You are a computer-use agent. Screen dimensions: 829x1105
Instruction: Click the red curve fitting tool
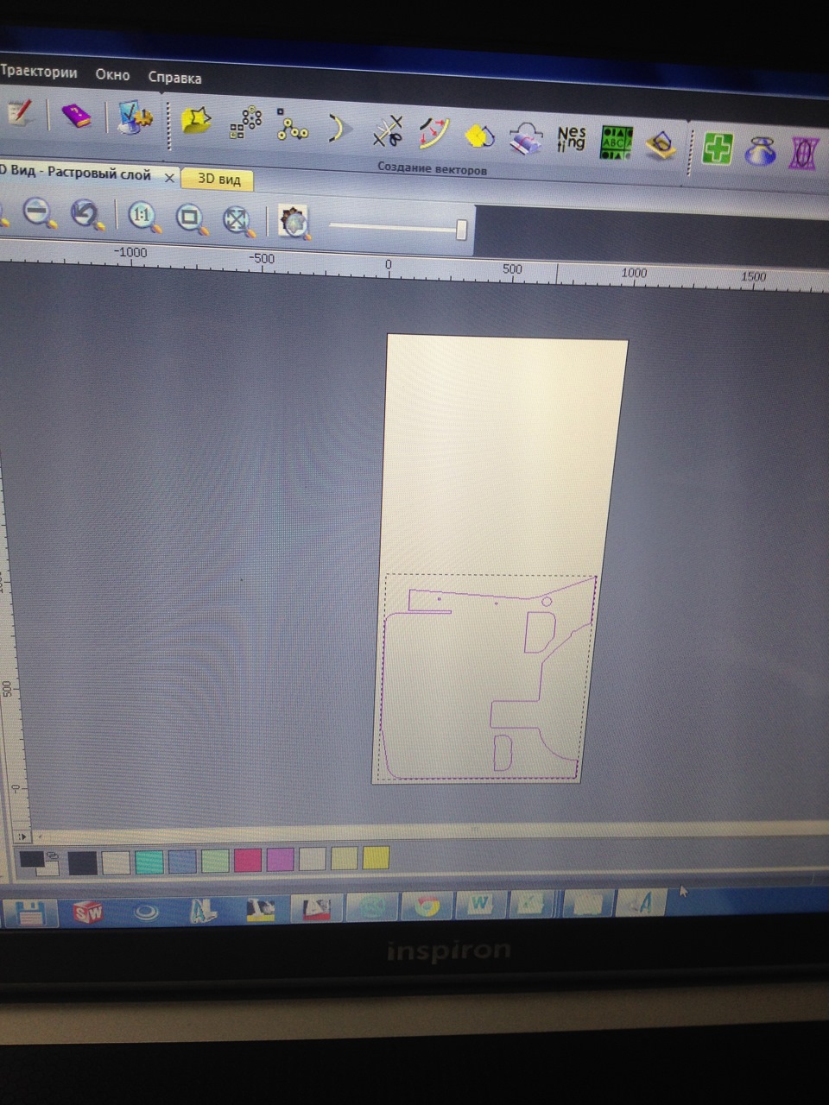pos(434,133)
